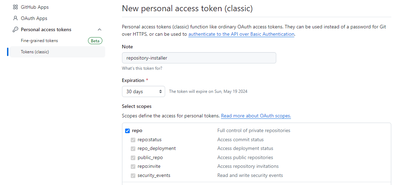
Task: Click the Personal access tokens key icon
Action: [x=15, y=29]
